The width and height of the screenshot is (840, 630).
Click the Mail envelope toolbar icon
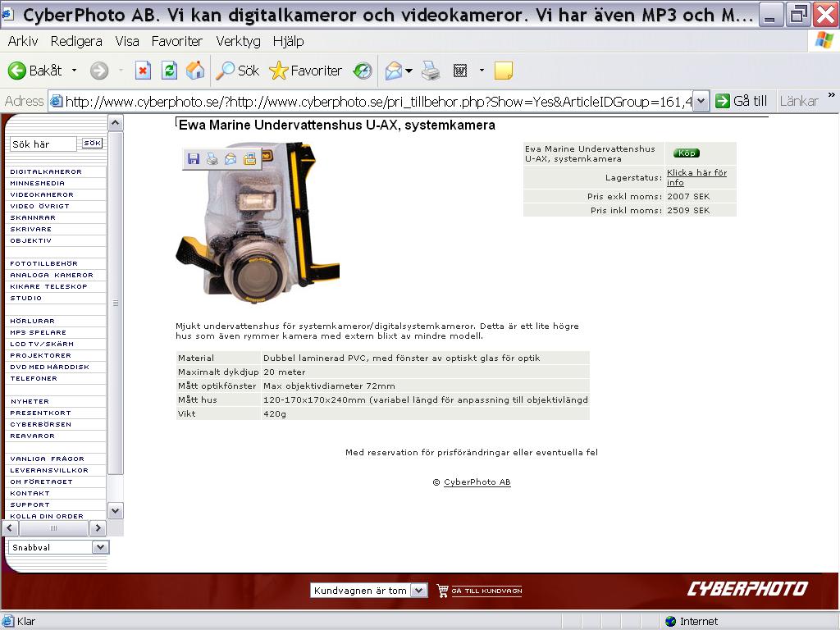pyautogui.click(x=393, y=71)
